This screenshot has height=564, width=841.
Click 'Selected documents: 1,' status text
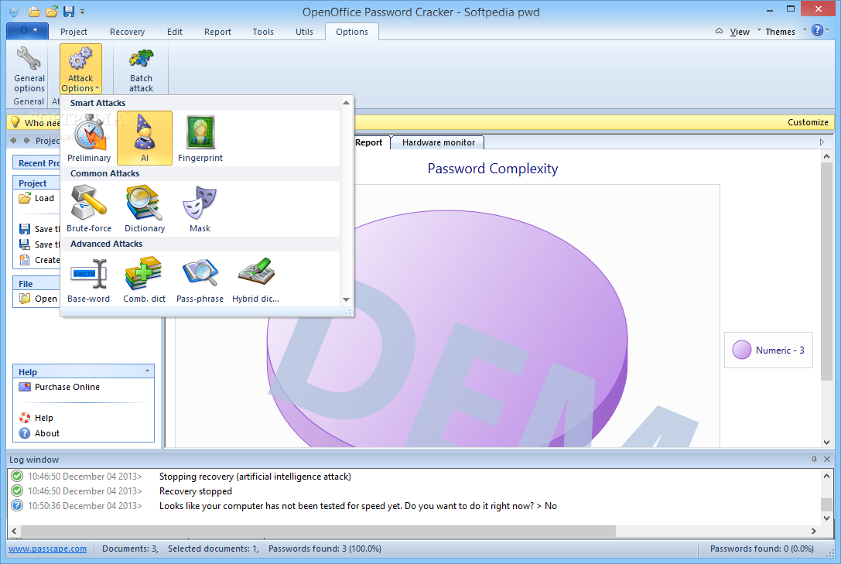tap(214, 549)
